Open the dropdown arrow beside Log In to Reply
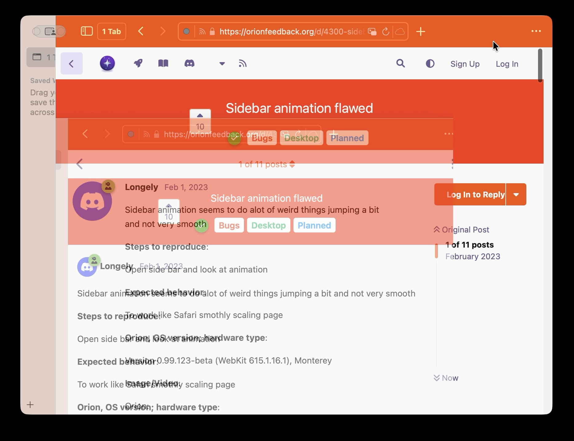 tap(516, 195)
